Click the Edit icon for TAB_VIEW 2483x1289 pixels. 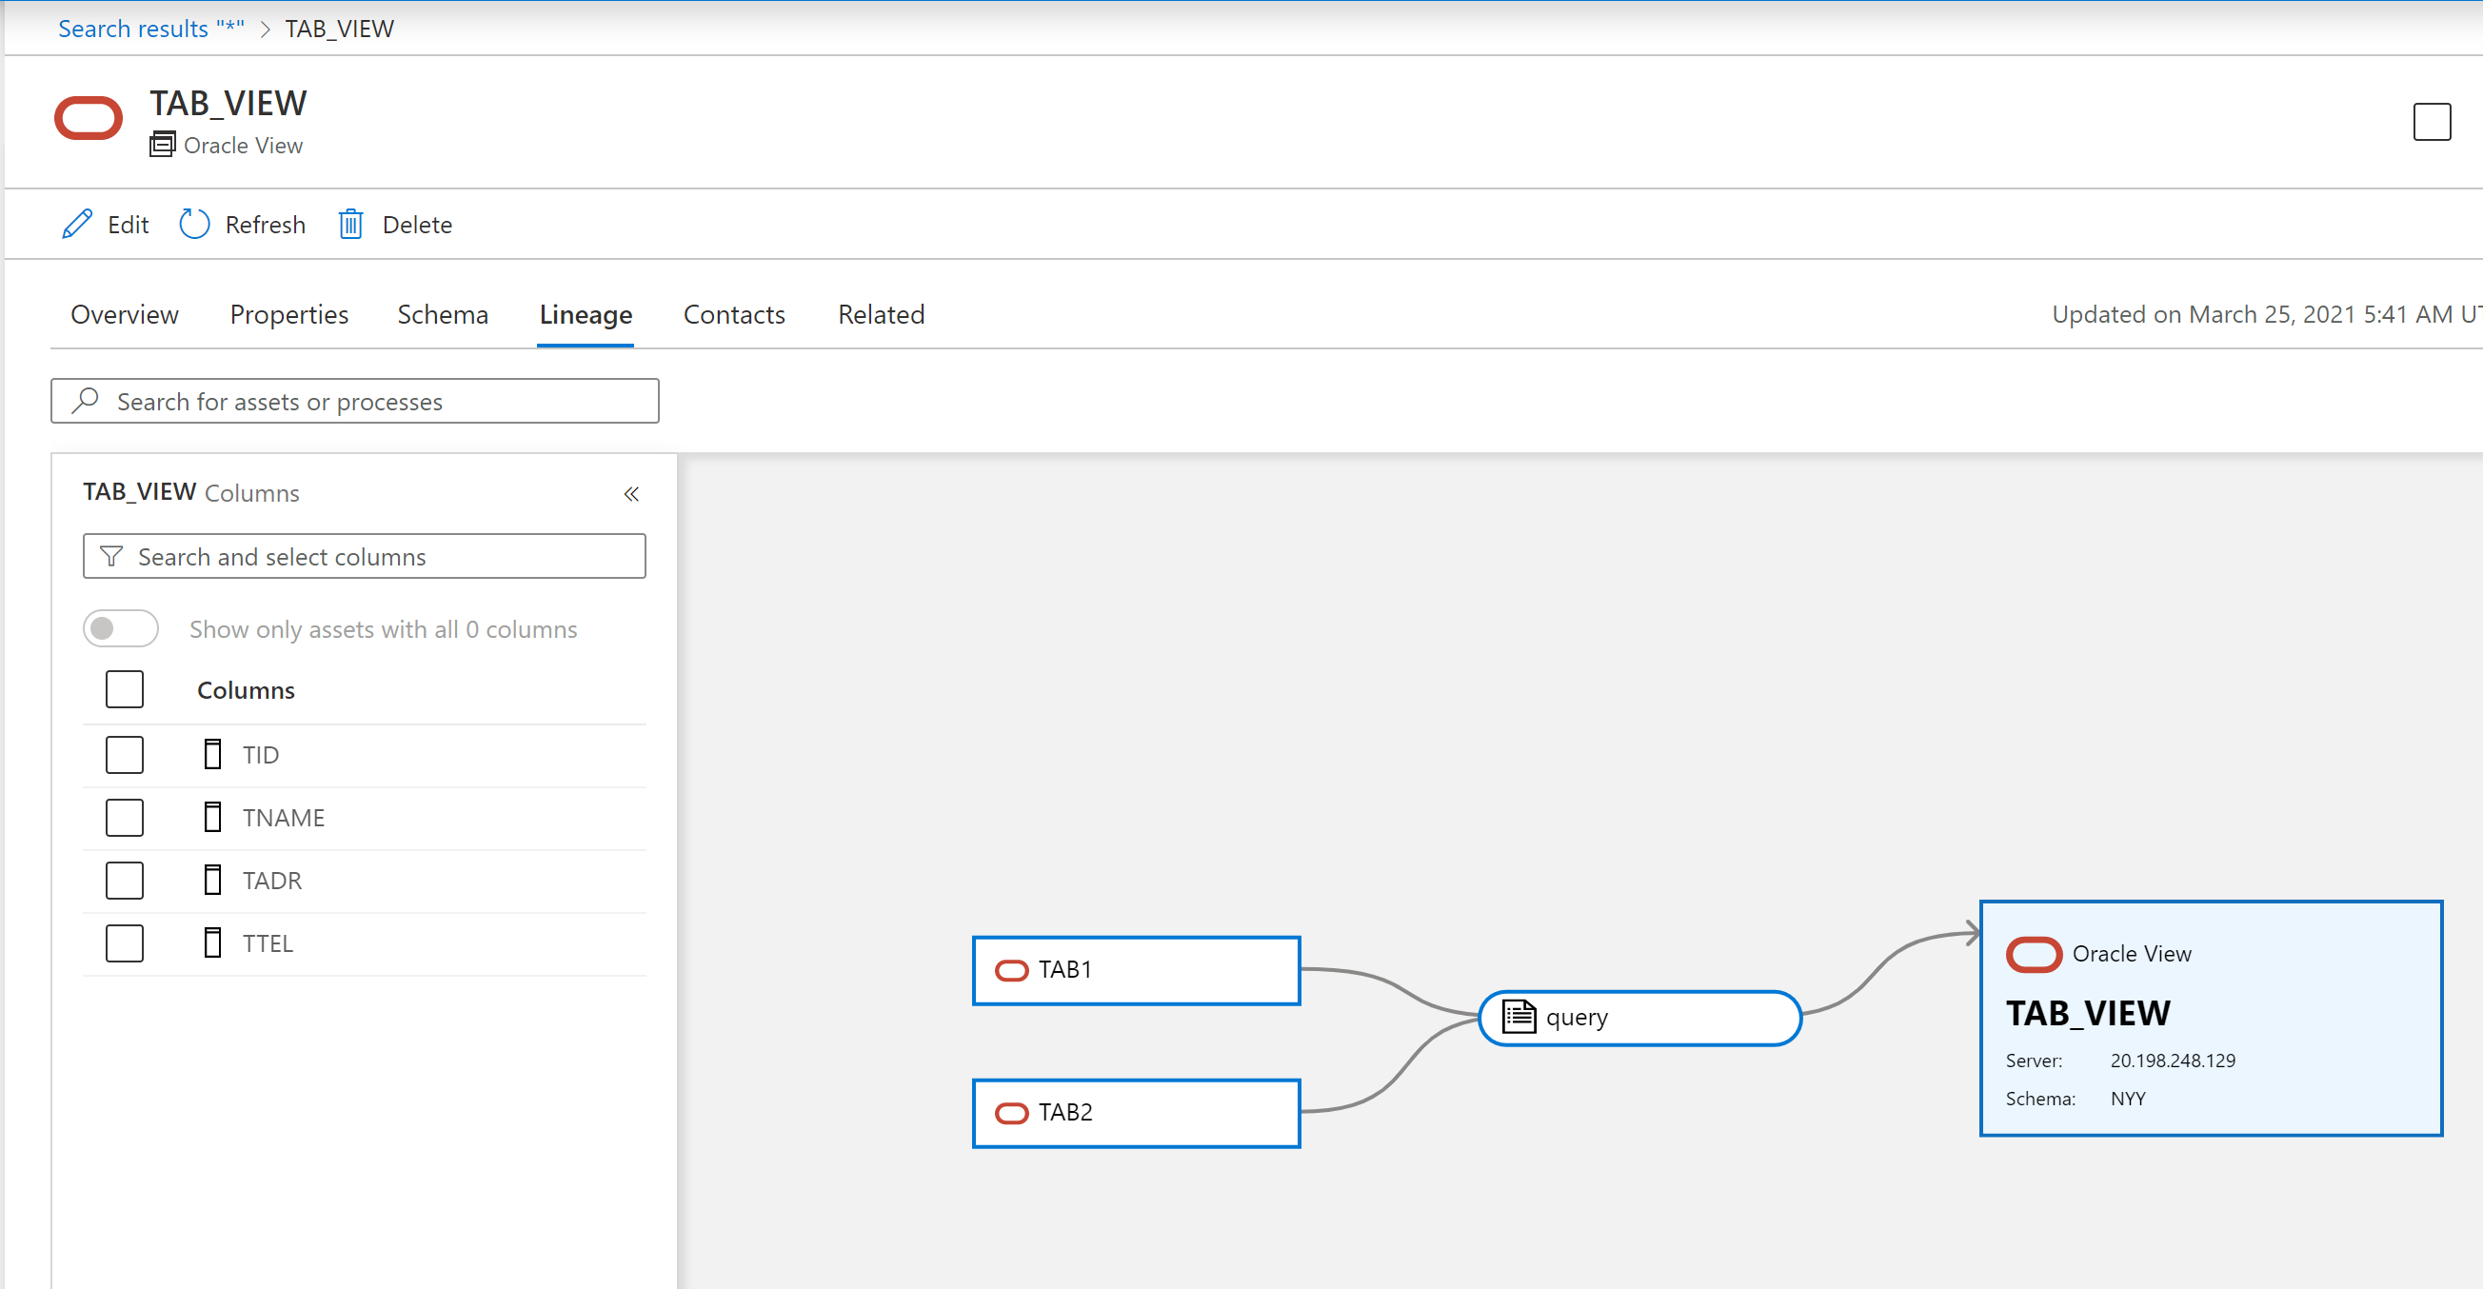(x=79, y=225)
